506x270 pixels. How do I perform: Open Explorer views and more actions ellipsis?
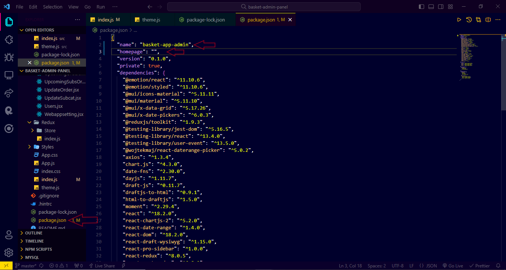77,20
